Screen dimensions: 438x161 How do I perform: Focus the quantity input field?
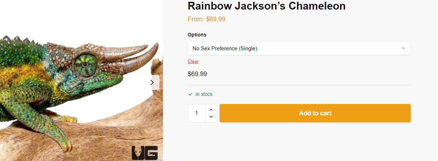click(197, 113)
